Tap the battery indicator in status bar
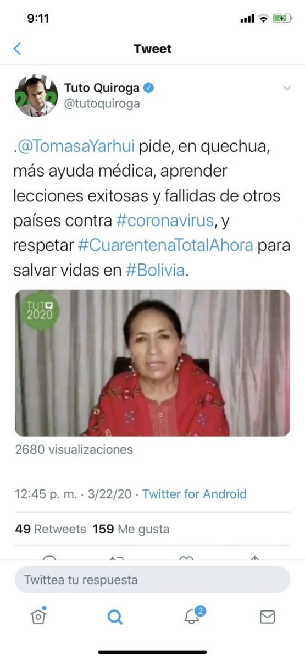Image resolution: width=305 pixels, height=660 pixels. pyautogui.click(x=282, y=18)
